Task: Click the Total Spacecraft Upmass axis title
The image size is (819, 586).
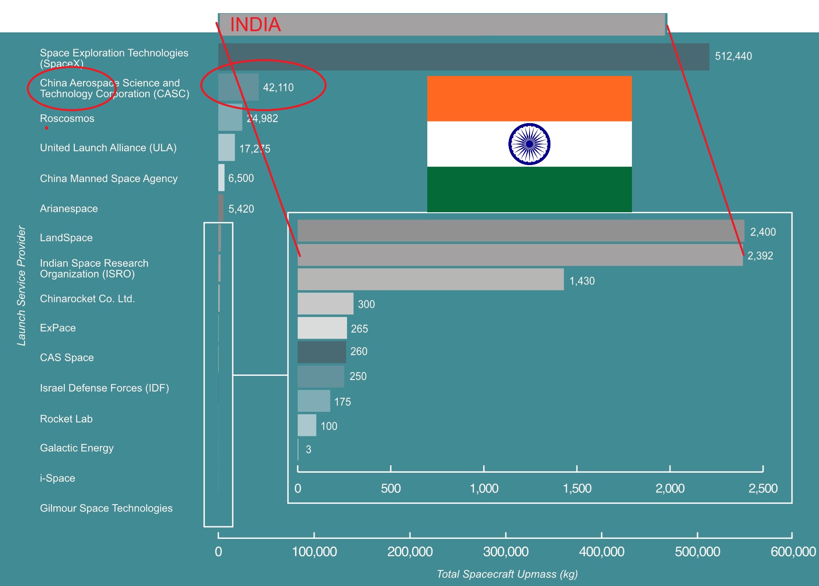Action: [x=507, y=574]
